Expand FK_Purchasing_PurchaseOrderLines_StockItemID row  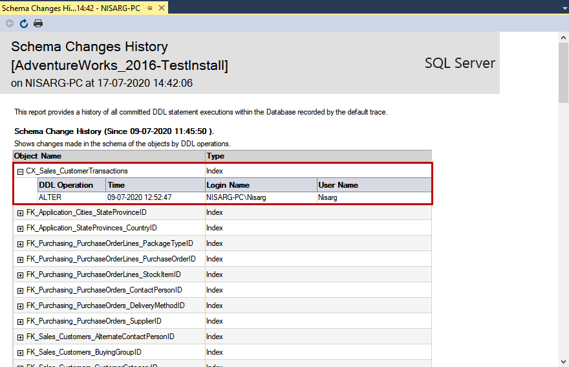click(20, 274)
